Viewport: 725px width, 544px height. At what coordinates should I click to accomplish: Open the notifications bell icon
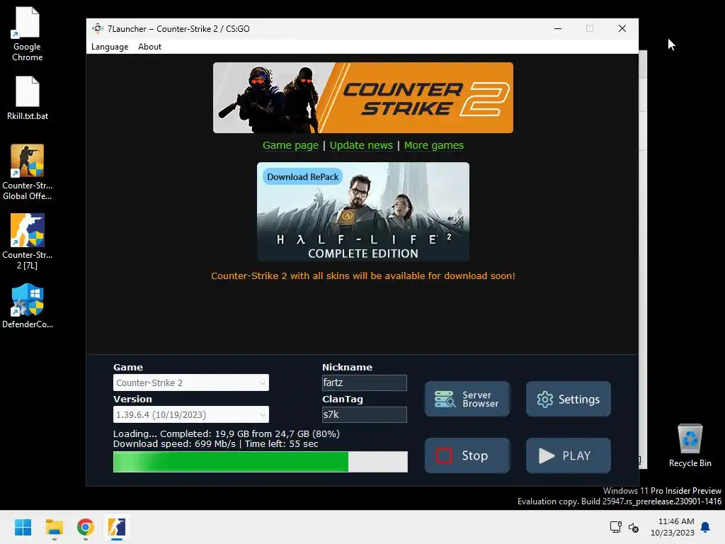pyautogui.click(x=705, y=527)
